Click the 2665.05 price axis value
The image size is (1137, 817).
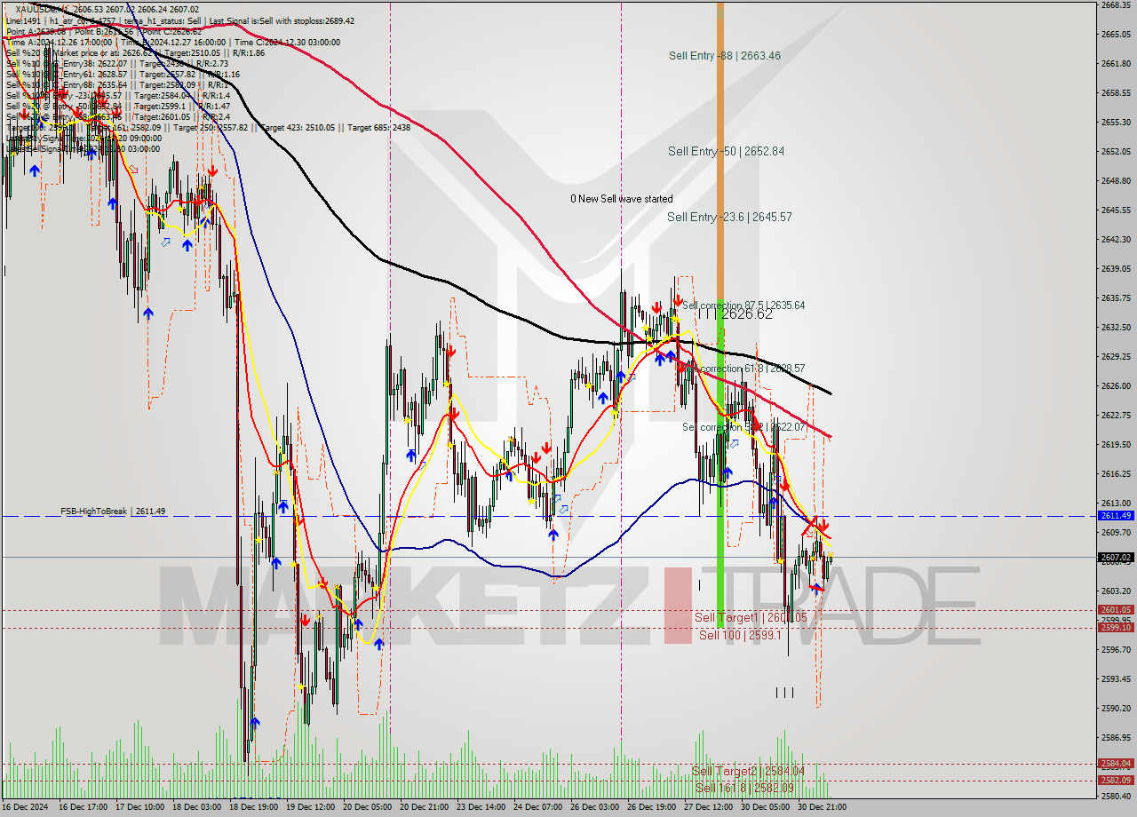coord(1115,34)
